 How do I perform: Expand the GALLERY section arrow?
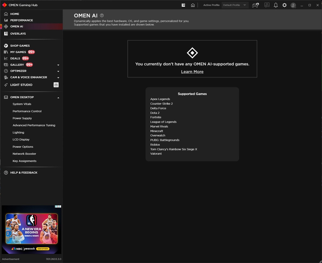pyautogui.click(x=58, y=65)
